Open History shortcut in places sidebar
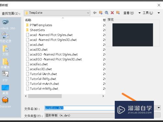 6,37
